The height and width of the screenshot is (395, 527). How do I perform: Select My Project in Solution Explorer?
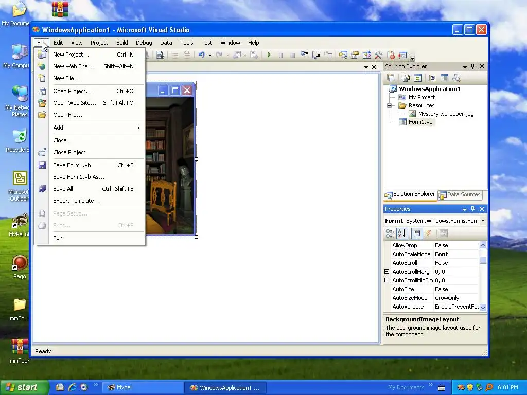click(x=421, y=97)
